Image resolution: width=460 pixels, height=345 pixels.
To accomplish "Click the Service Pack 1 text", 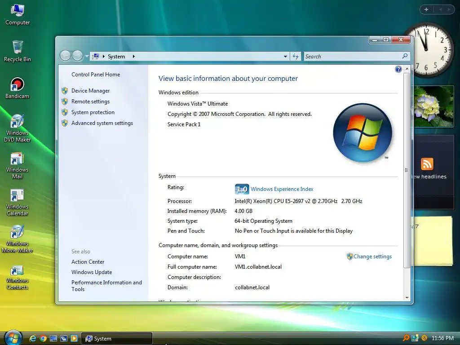I will point(184,124).
